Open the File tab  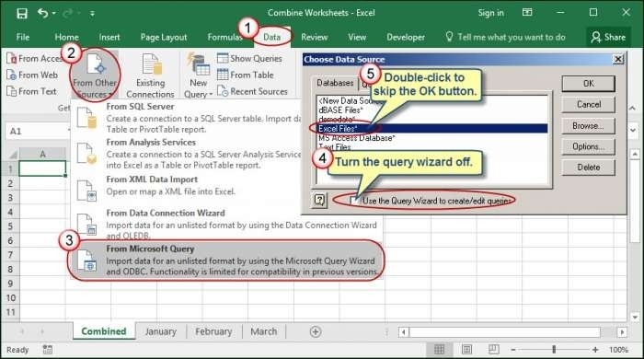[x=23, y=37]
